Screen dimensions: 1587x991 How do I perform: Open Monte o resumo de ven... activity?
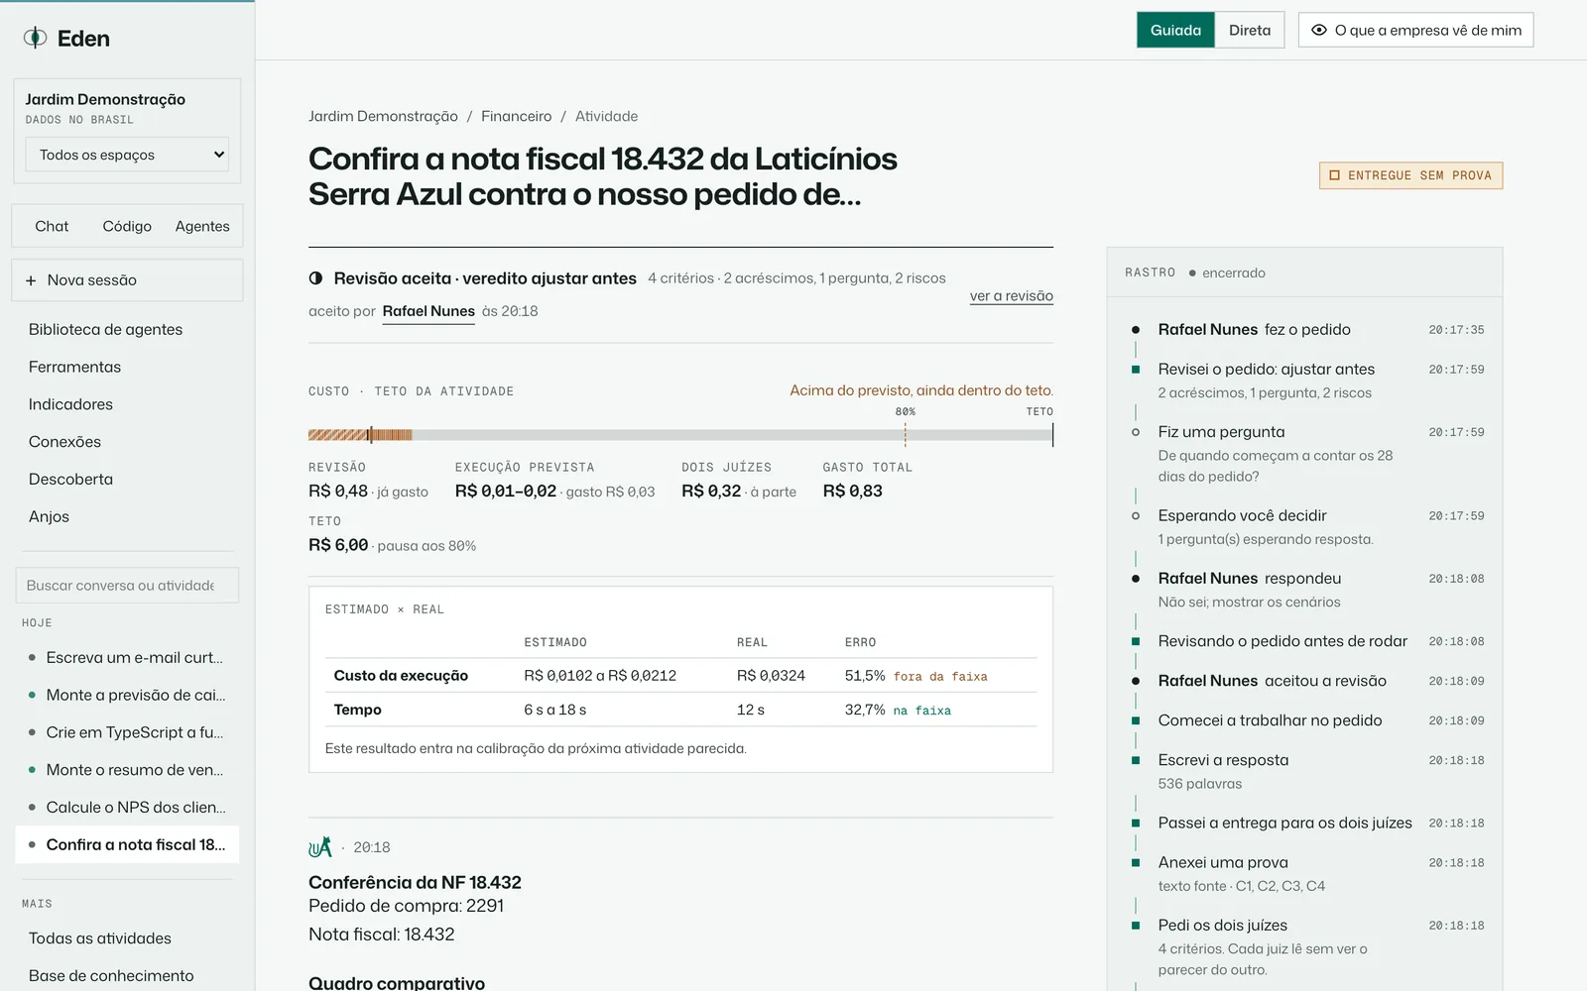(127, 770)
